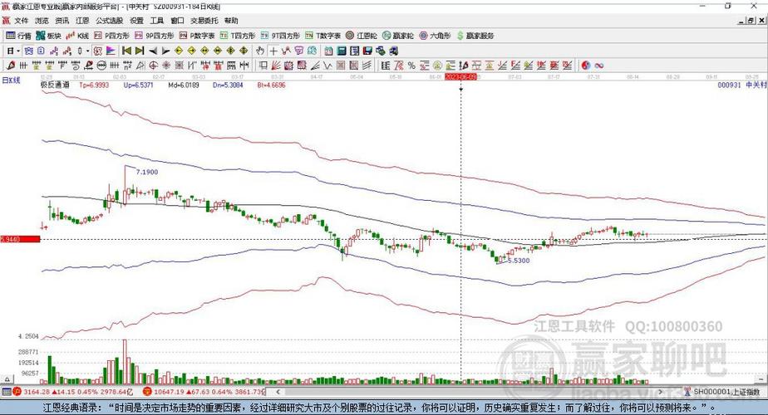Step chart right with black right-arrow icon
Image resolution: width=768 pixels, height=415 pixels.
(165, 51)
